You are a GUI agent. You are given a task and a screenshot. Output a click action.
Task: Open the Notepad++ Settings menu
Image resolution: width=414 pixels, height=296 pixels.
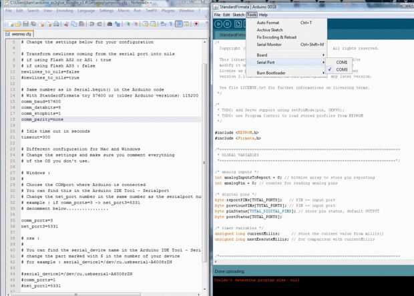(106, 11)
